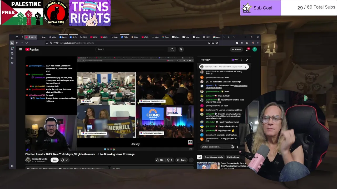The width and height of the screenshot is (337, 189).
Task: Go back using browser back arrow
Action: tap(17, 43)
